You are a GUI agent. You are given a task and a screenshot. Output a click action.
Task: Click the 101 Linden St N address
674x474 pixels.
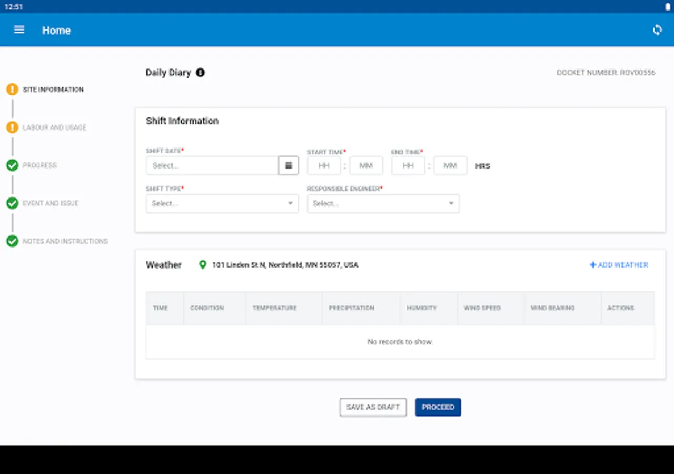285,265
